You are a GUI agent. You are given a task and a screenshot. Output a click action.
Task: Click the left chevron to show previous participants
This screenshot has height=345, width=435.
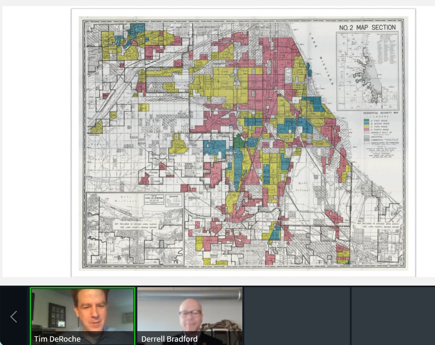point(13,316)
